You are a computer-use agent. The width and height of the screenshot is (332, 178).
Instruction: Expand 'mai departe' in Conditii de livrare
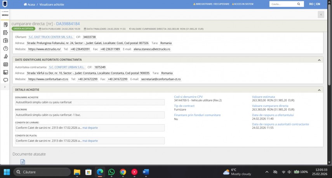coord(90,128)
